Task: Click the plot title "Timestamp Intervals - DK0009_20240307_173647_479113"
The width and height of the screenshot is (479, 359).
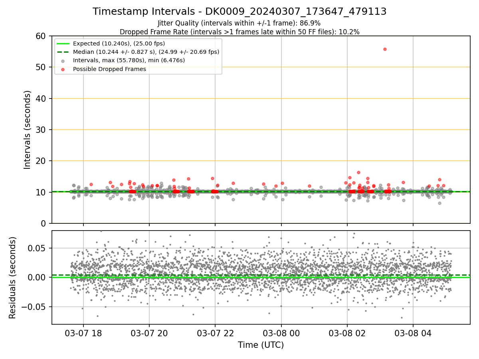Action: click(239, 12)
